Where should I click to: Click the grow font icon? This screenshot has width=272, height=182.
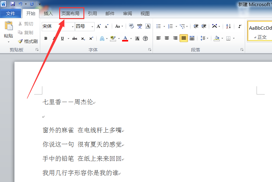99,26
